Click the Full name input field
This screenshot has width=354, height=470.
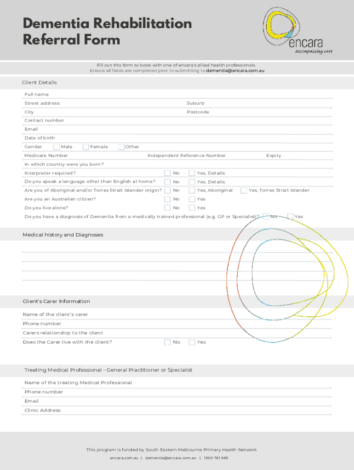click(x=184, y=95)
